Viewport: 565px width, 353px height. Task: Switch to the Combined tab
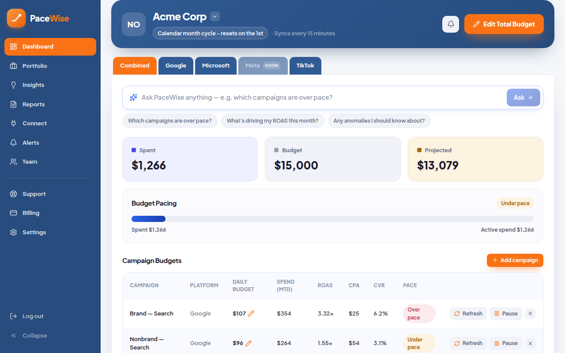(x=135, y=66)
